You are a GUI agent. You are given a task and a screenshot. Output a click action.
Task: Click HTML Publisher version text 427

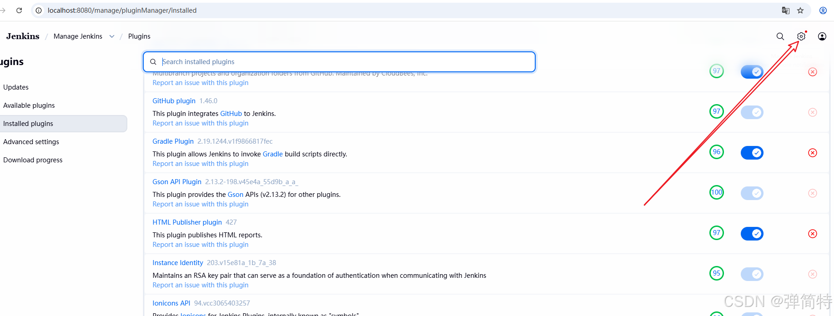click(231, 222)
